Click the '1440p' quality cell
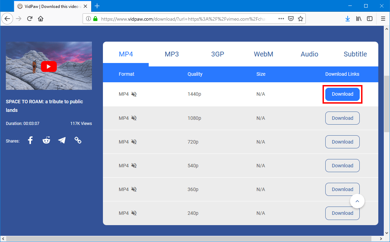390x242 pixels. pos(194,94)
